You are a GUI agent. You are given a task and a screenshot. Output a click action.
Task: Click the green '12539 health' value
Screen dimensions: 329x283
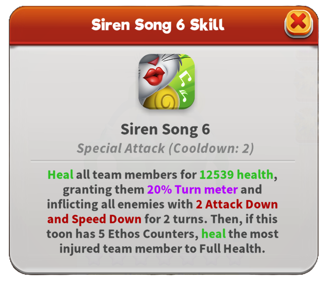(x=236, y=174)
